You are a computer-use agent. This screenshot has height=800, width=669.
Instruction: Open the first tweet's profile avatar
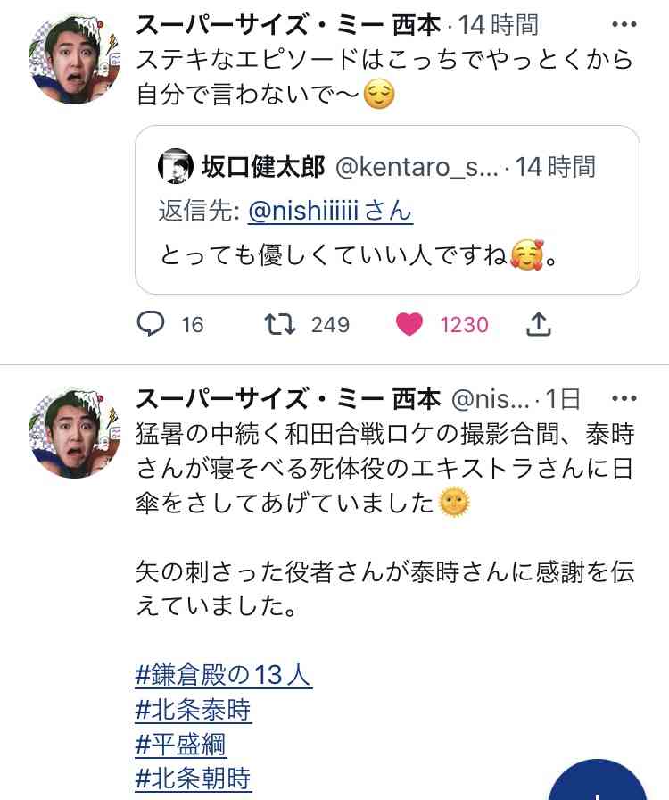point(75,59)
